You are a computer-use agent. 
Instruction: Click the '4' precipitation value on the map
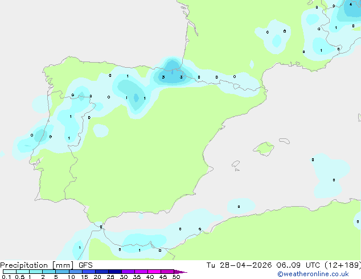click(x=351, y=4)
